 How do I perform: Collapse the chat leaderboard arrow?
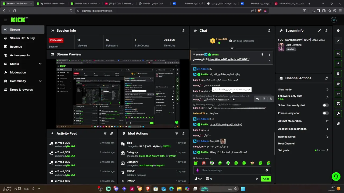coord(232,48)
